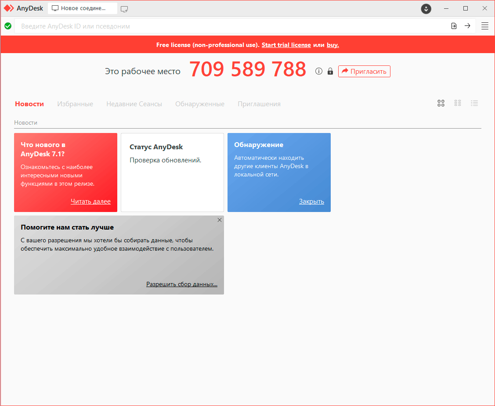Click the 'Обнаружение' card heading

[x=259, y=145]
